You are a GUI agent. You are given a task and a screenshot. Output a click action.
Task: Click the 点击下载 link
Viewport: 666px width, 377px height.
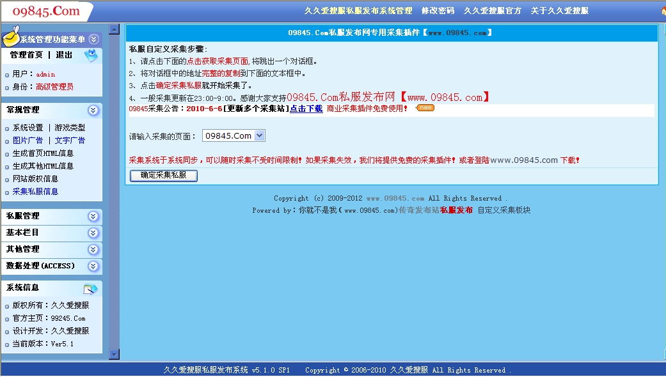[306, 109]
